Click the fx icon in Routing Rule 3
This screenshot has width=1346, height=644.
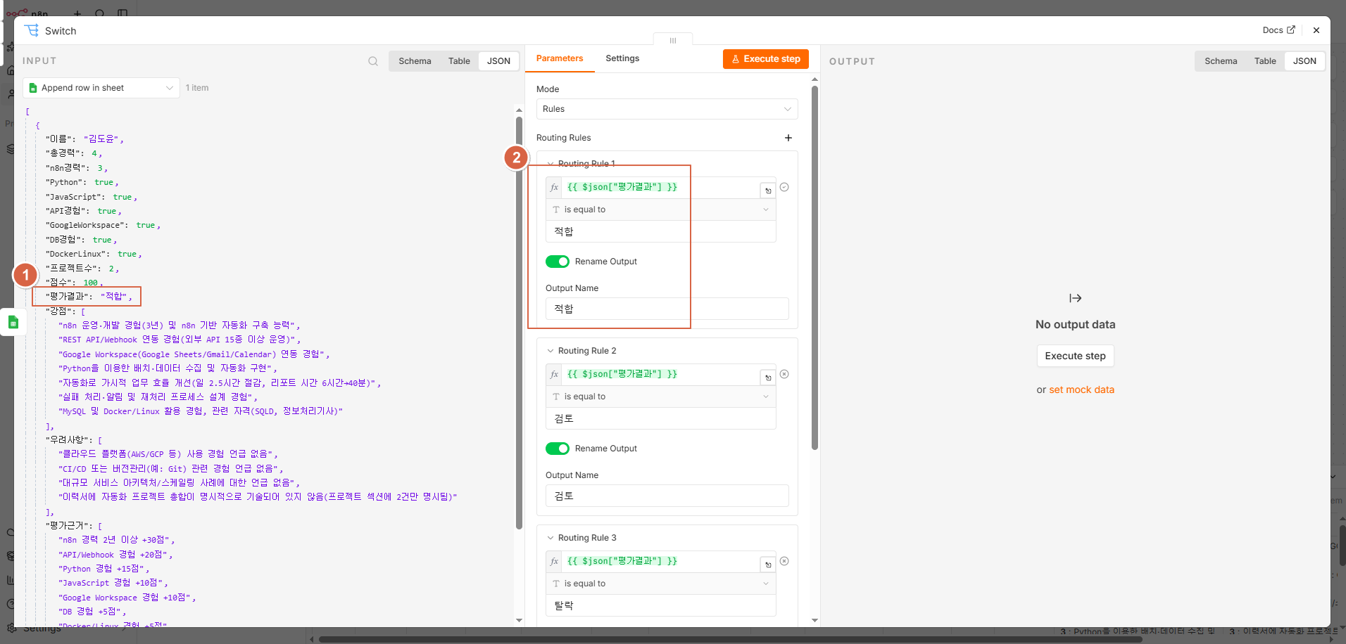click(555, 562)
